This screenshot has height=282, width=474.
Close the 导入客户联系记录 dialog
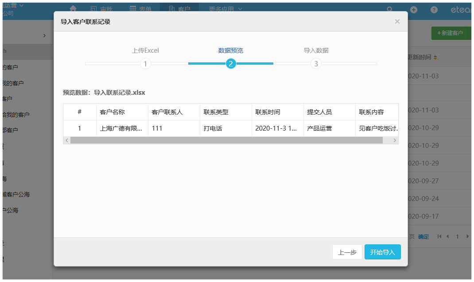click(397, 21)
